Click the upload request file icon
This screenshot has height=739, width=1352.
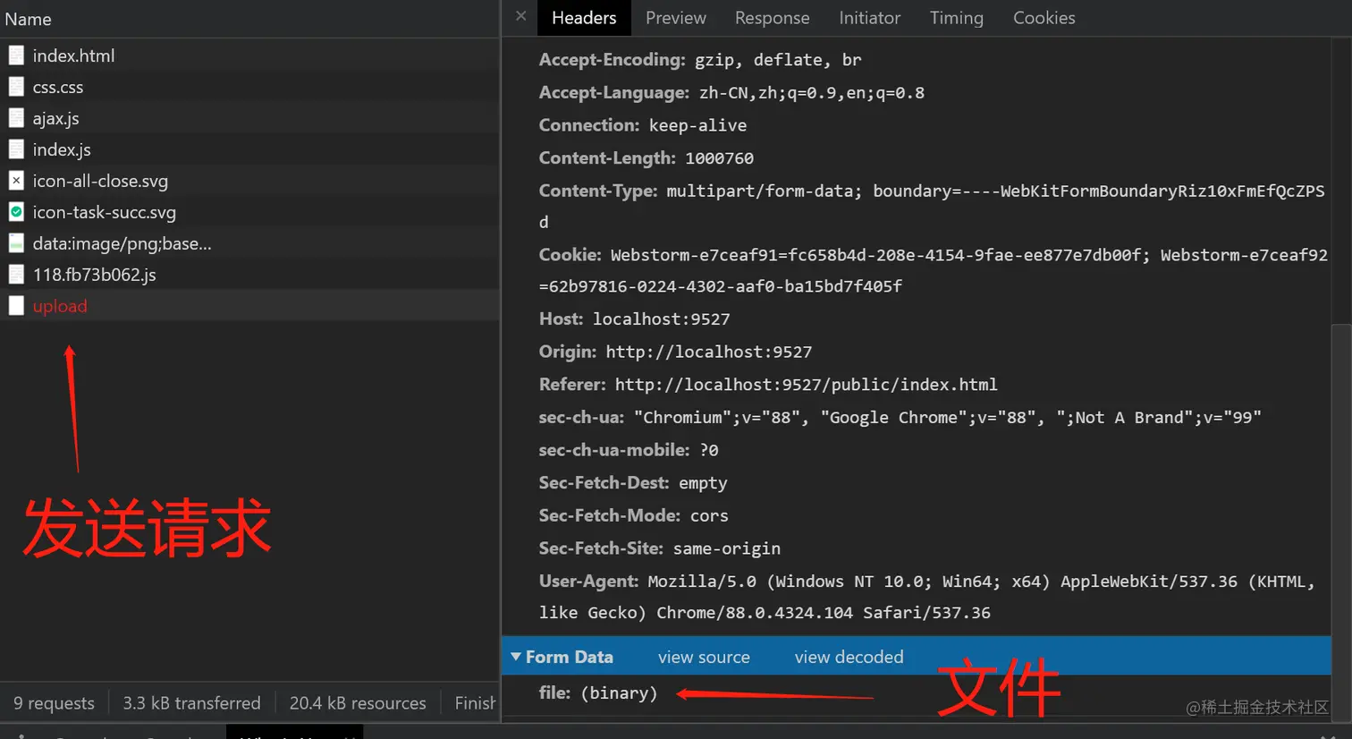coord(16,306)
